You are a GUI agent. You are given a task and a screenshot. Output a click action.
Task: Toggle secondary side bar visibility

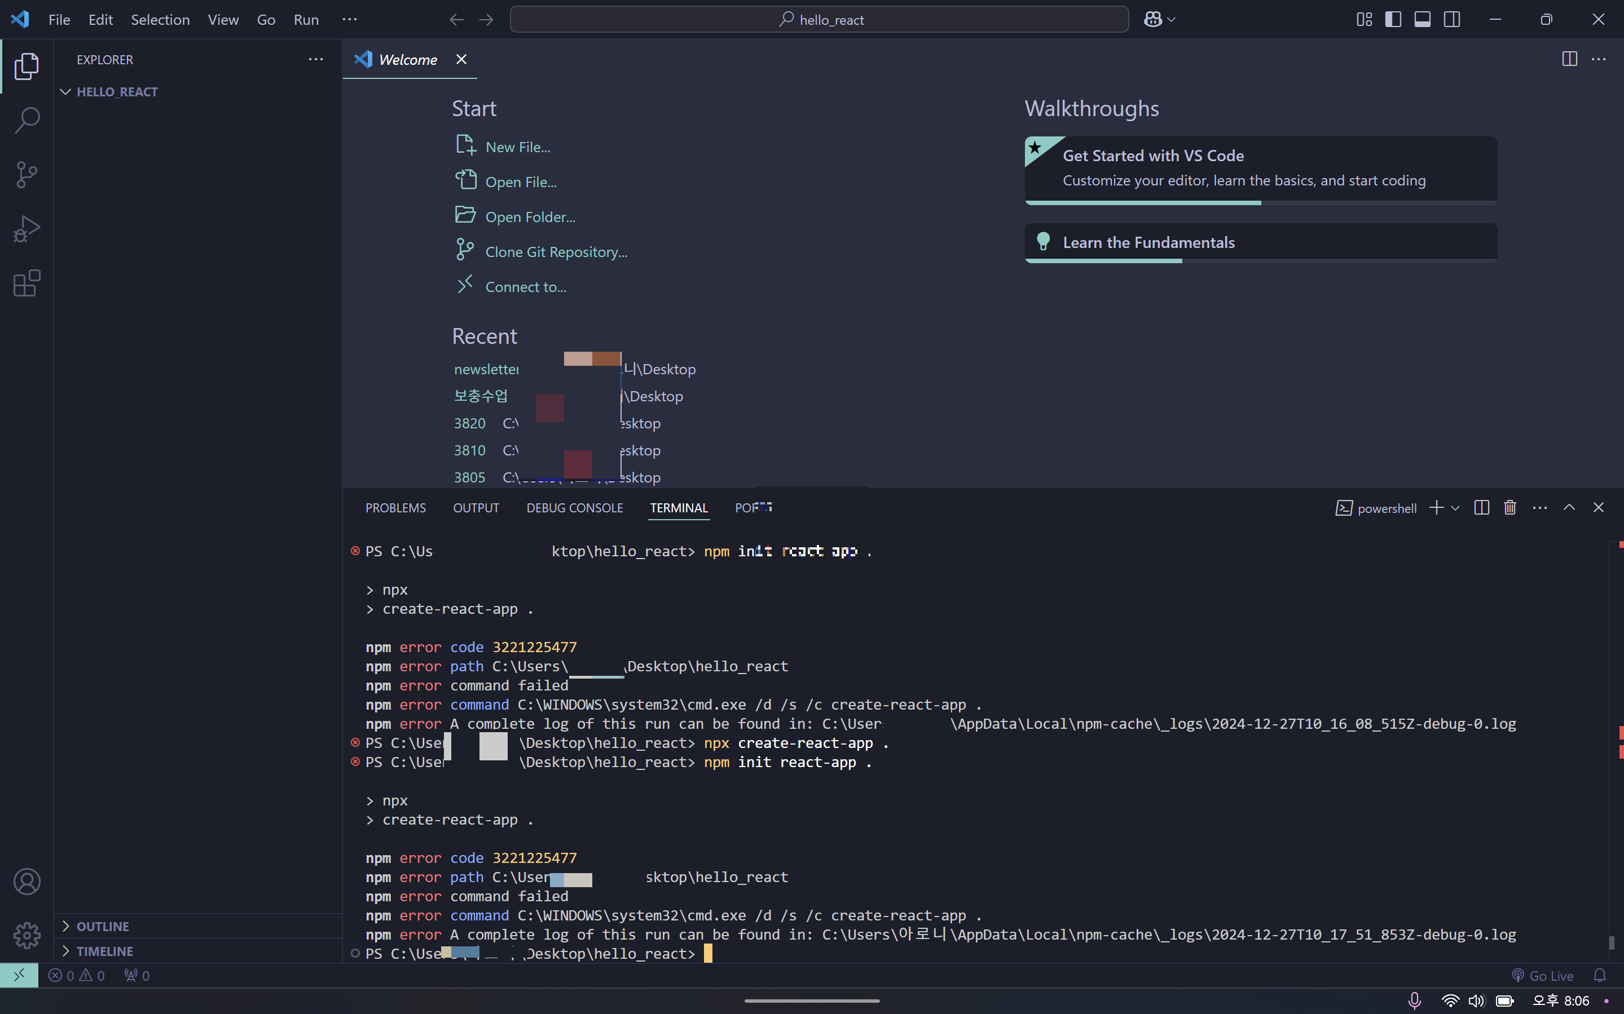pos(1451,20)
